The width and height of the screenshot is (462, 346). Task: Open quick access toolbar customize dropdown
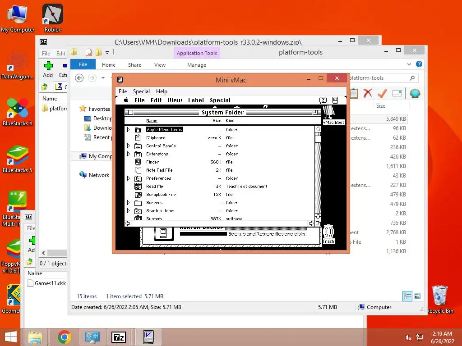[107, 53]
